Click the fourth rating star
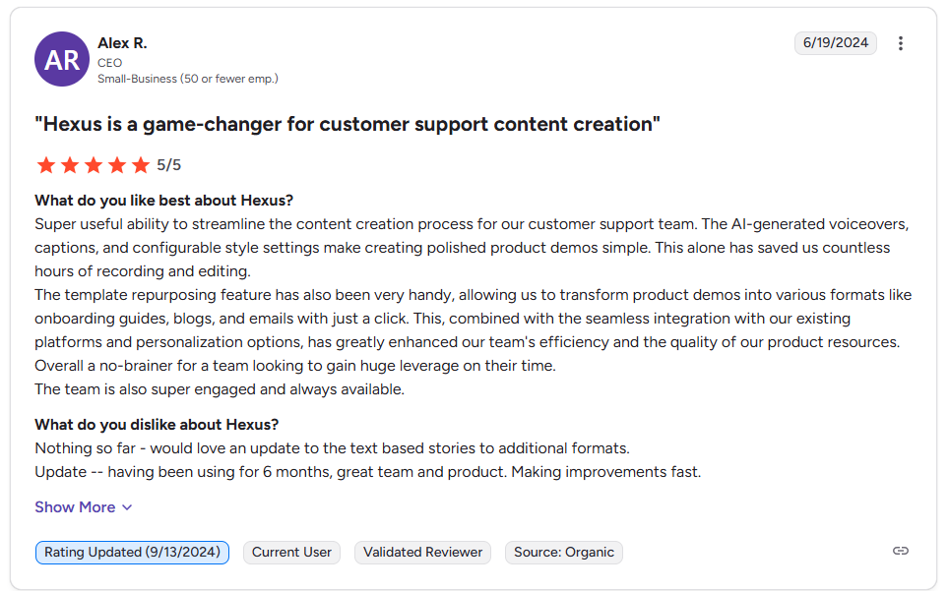 (x=117, y=165)
